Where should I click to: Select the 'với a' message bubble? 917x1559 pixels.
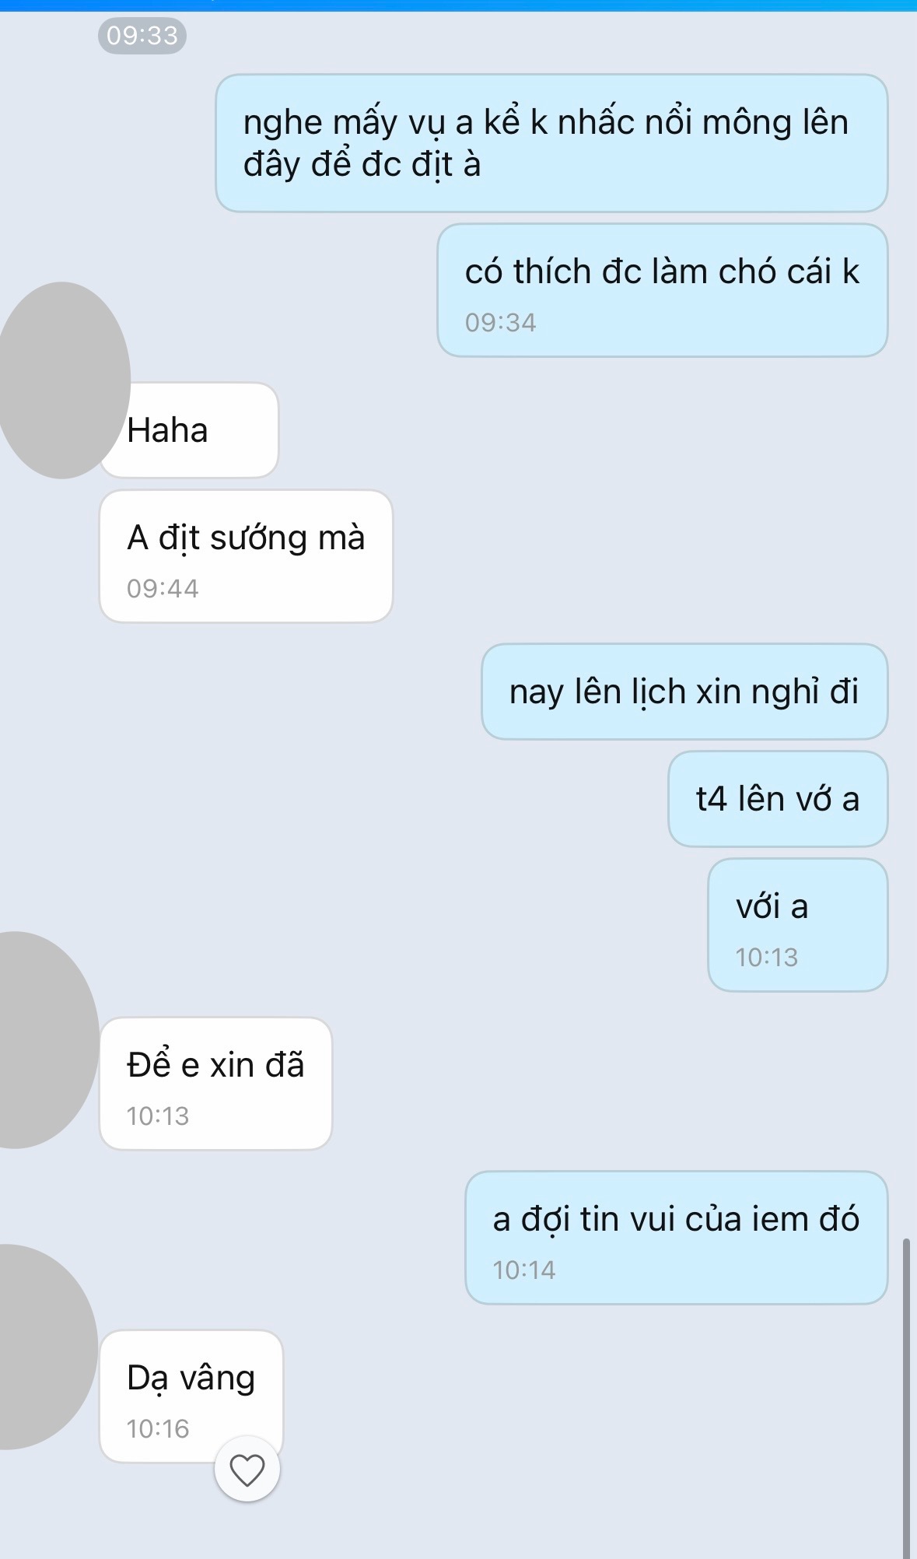pos(798,925)
